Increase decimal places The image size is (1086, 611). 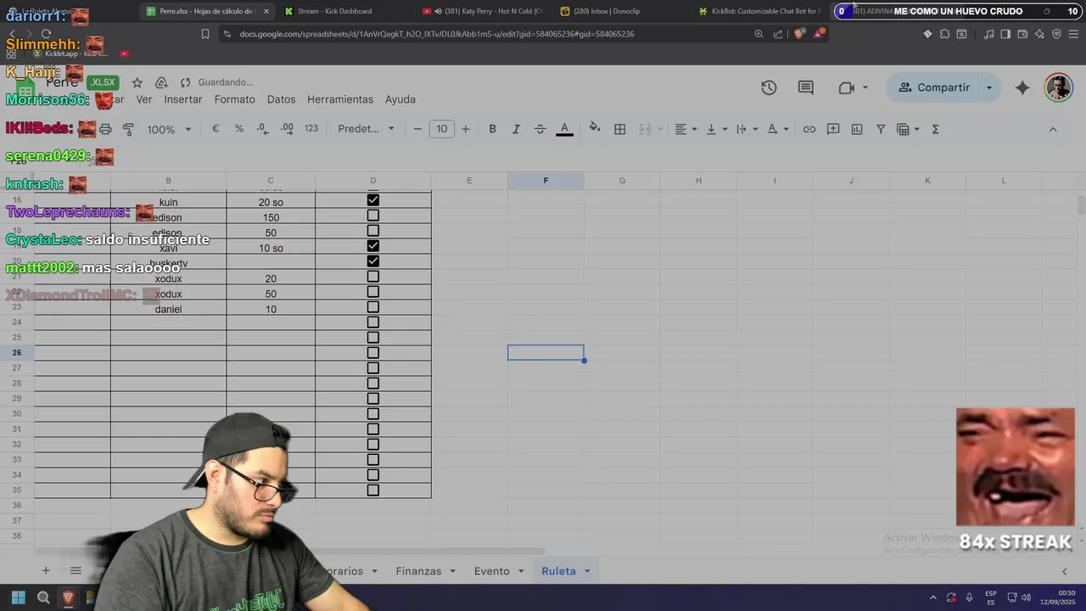pos(287,129)
